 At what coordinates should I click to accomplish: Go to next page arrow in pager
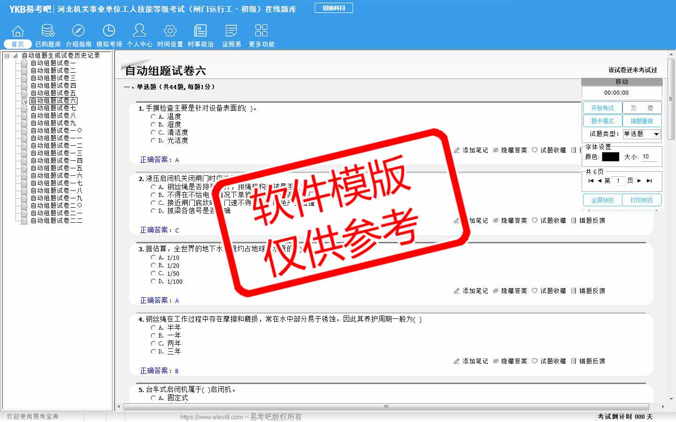(x=639, y=181)
